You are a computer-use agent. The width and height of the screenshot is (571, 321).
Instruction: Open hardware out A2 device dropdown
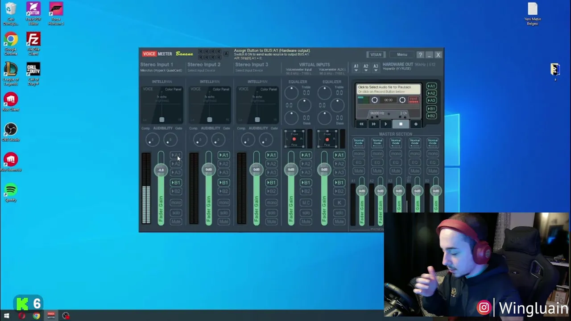(x=366, y=67)
